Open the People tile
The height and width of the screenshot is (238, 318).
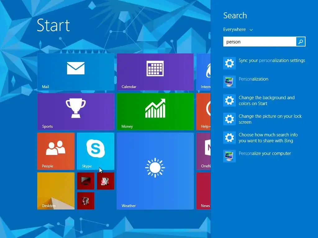pos(56,151)
